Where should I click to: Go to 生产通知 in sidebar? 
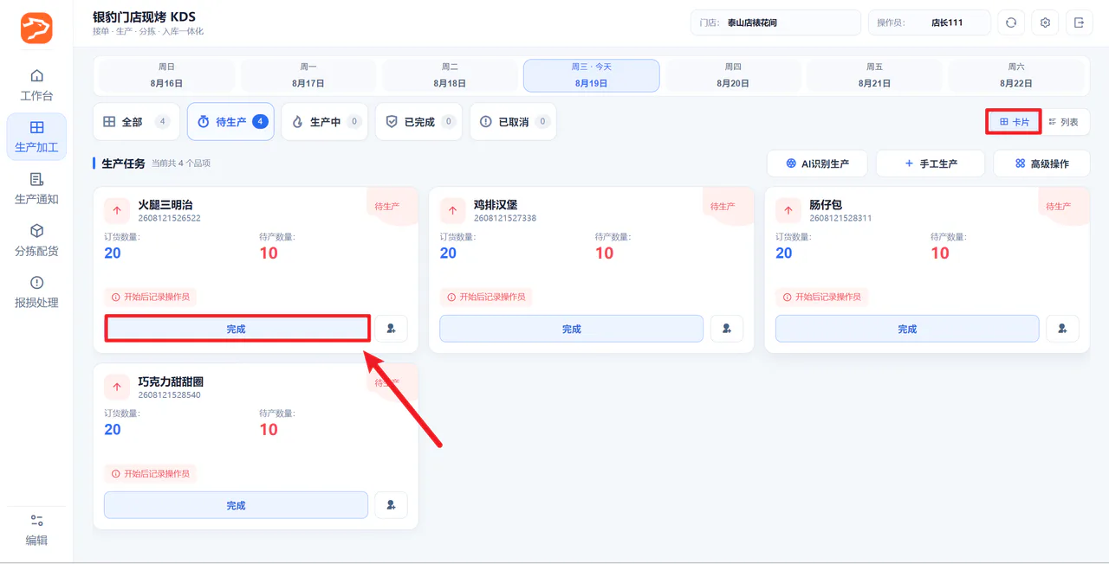36,189
